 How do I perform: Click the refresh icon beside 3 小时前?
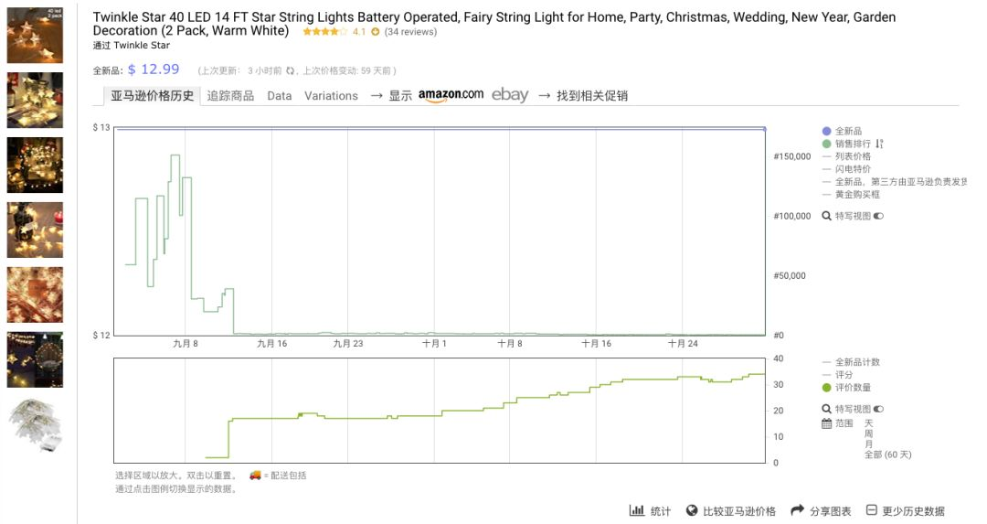click(x=291, y=70)
